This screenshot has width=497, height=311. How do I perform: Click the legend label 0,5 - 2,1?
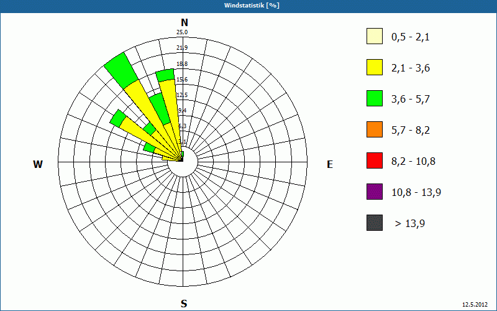[x=411, y=37]
